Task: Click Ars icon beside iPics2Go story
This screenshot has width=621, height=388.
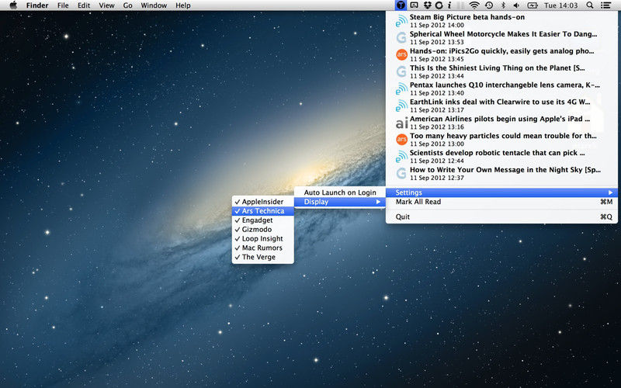Action: (x=401, y=54)
